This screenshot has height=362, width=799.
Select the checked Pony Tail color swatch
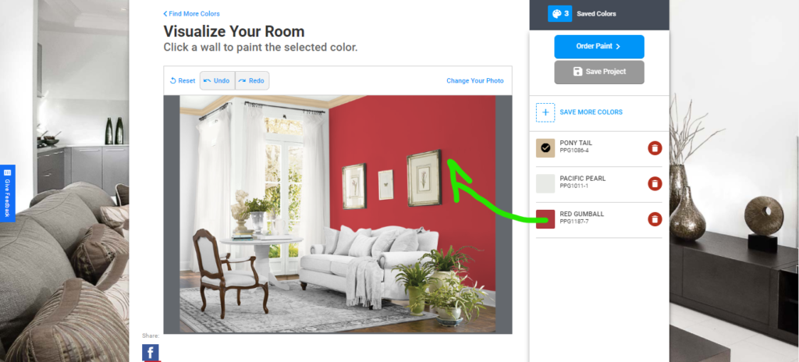pos(545,148)
